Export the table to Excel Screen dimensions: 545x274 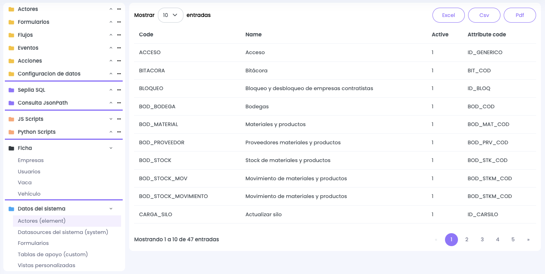click(x=449, y=15)
